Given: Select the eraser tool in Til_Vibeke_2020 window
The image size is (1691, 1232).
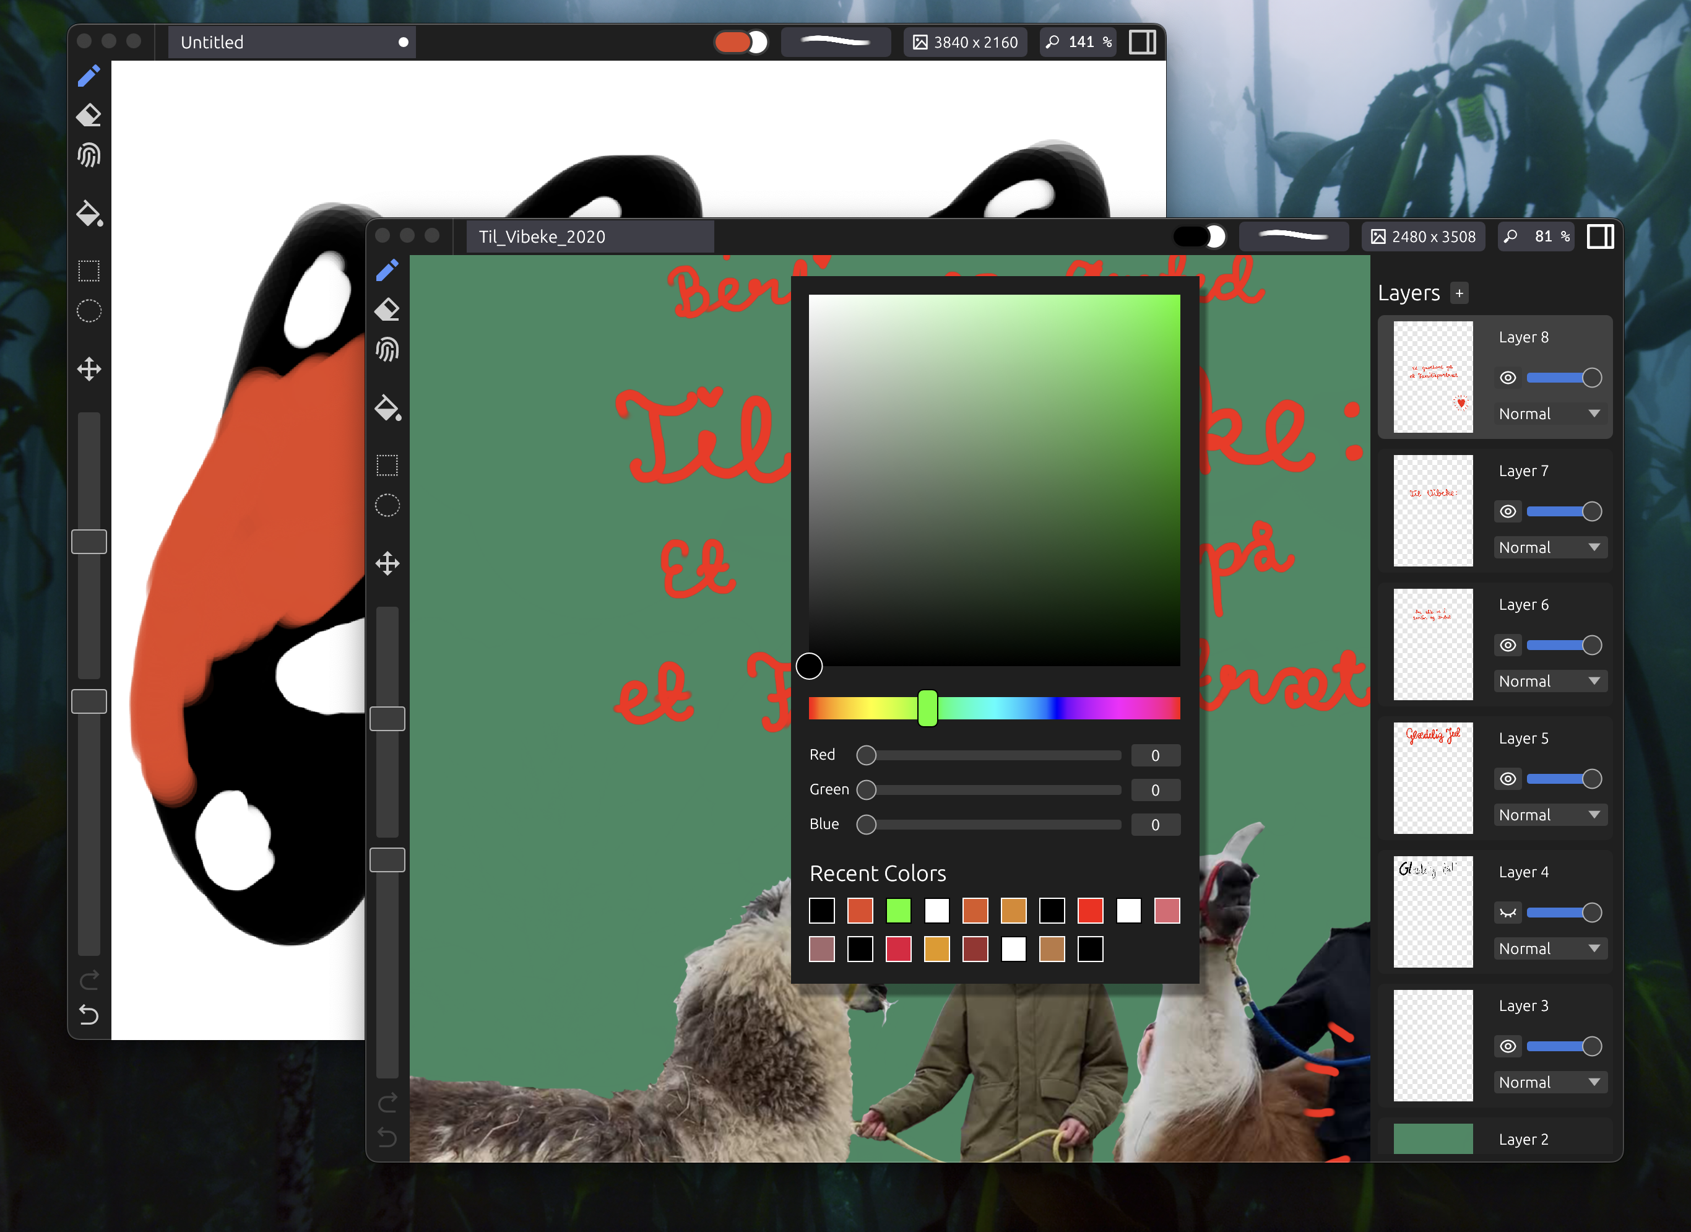Looking at the screenshot, I should [387, 310].
